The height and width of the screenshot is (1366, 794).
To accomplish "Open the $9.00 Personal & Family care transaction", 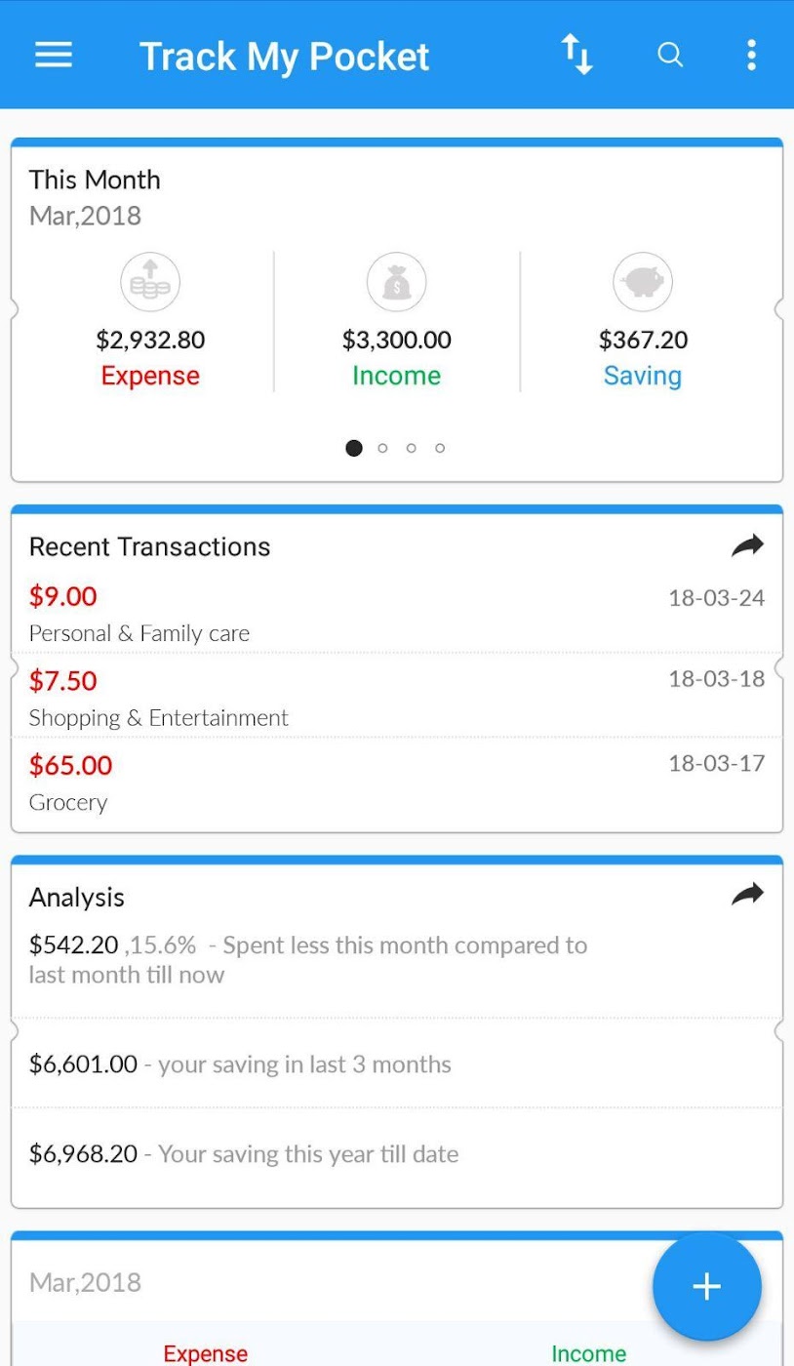I will click(x=396, y=614).
